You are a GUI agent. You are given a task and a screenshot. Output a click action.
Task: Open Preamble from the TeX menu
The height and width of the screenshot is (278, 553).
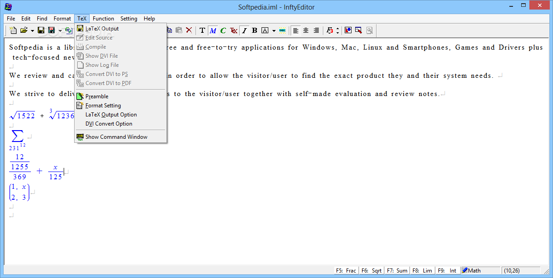121,96
